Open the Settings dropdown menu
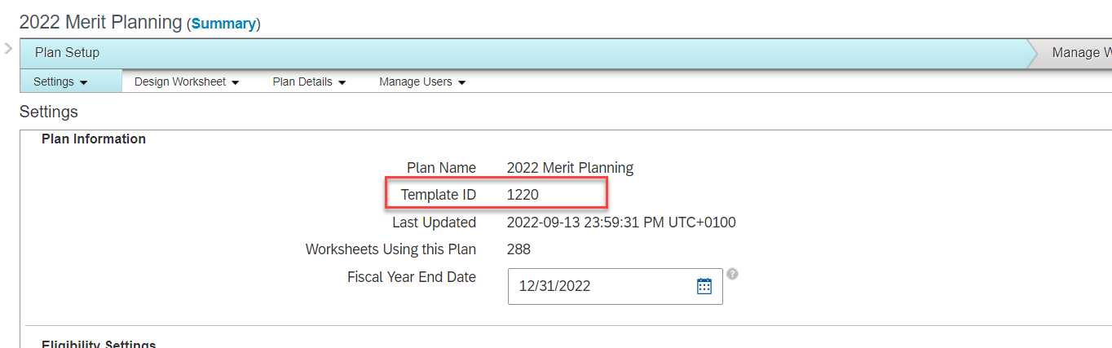This screenshot has height=348, width=1112. click(60, 81)
